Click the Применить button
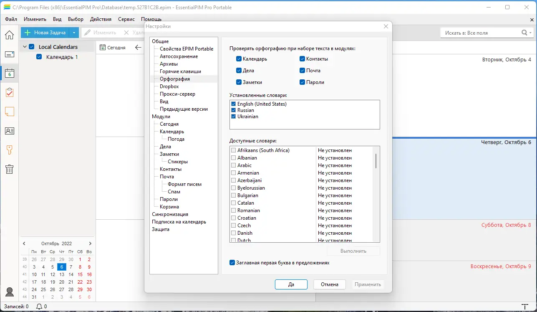 (x=368, y=284)
